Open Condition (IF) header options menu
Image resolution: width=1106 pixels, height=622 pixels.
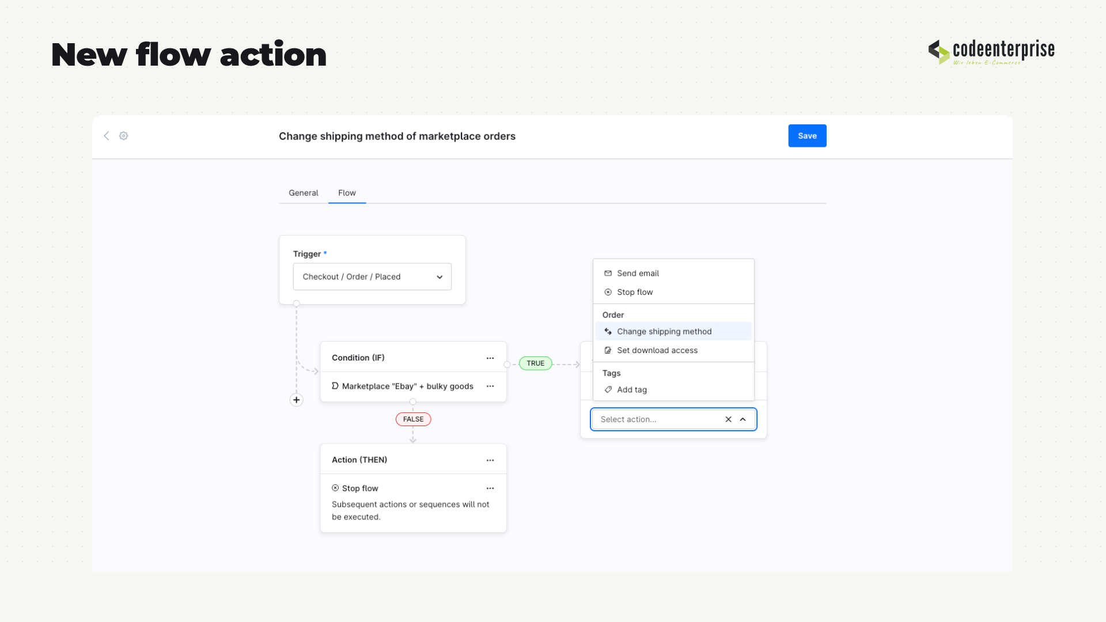pos(490,358)
